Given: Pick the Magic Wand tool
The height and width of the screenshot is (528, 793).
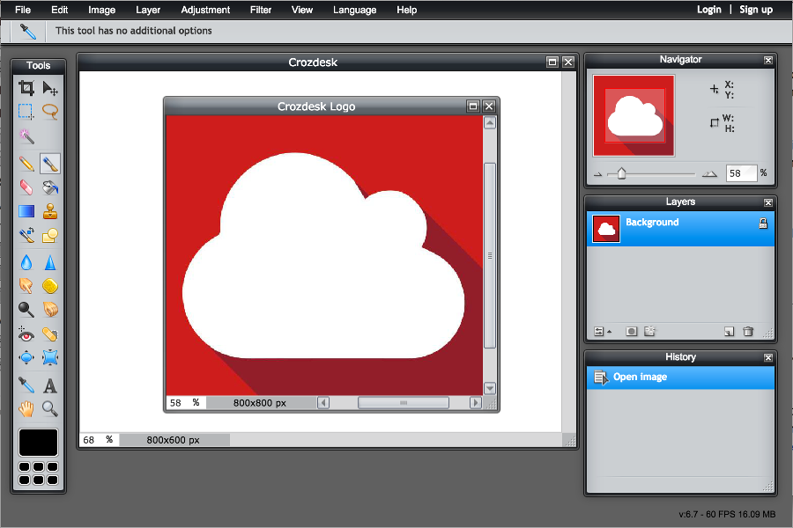Looking at the screenshot, I should point(26,136).
